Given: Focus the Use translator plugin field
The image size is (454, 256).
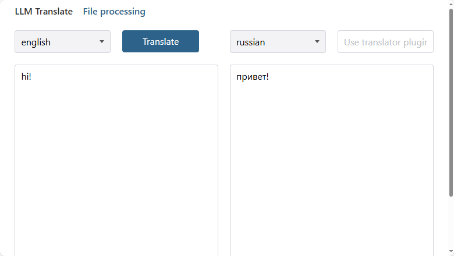Looking at the screenshot, I should (x=385, y=42).
